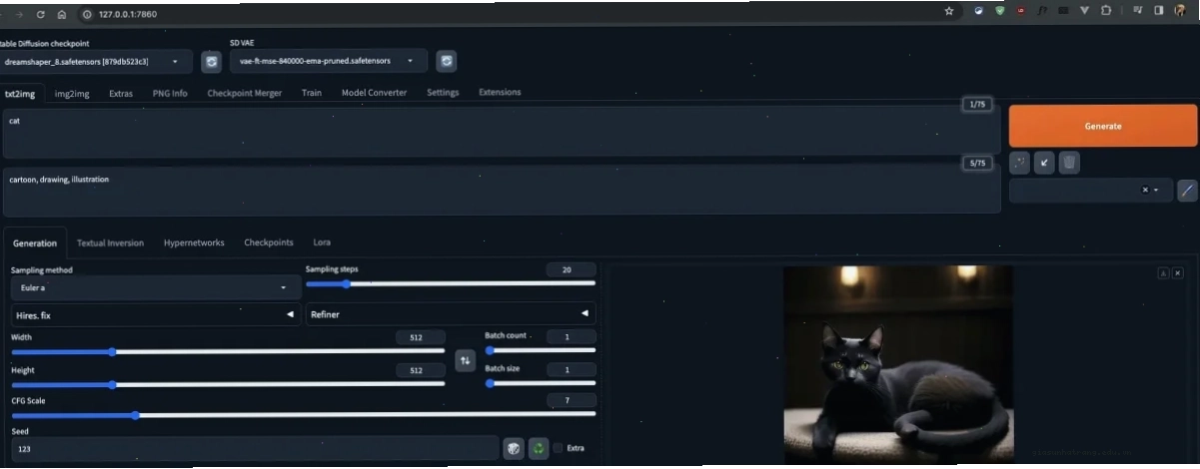The image size is (1200, 469).
Task: Reload the browser page
Action: tap(40, 14)
